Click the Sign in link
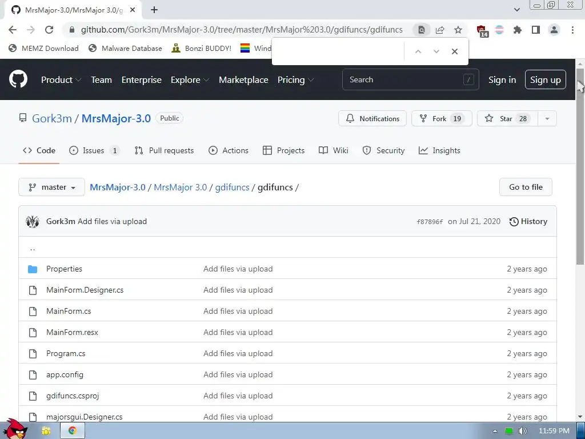Image resolution: width=585 pixels, height=439 pixels. (502, 80)
